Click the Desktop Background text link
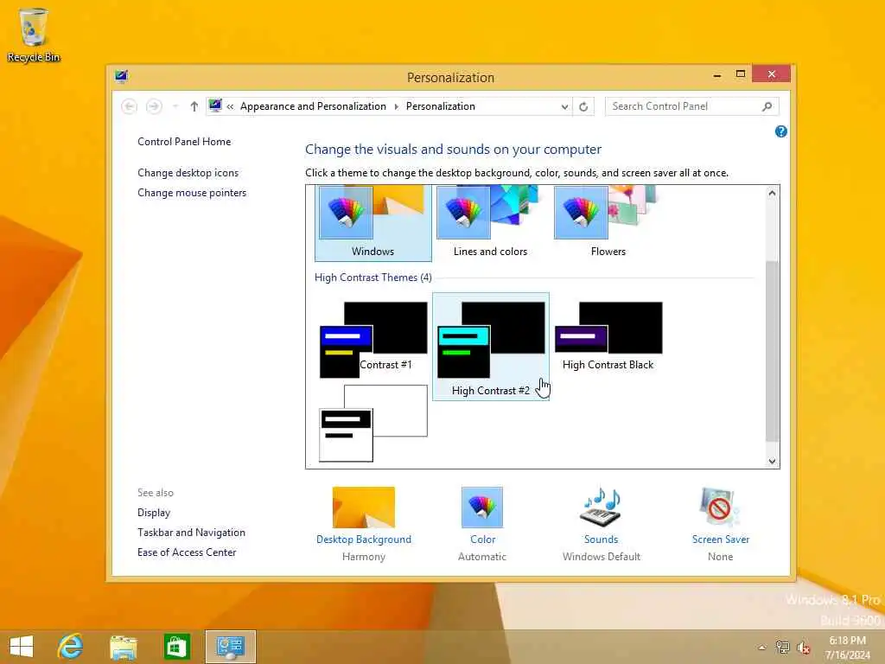This screenshot has width=885, height=664. tap(364, 539)
